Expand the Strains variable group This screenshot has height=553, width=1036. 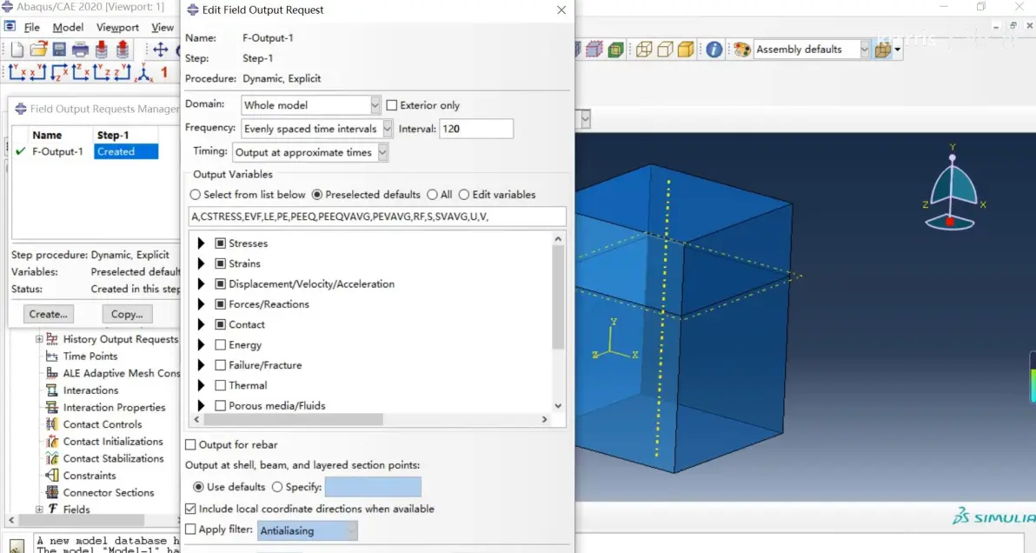point(202,263)
